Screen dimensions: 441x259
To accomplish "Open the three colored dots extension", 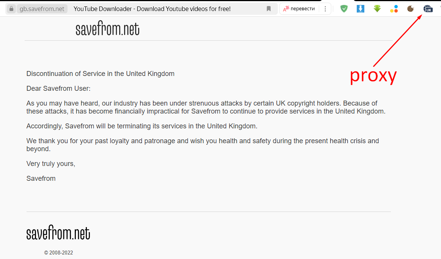I will (394, 8).
